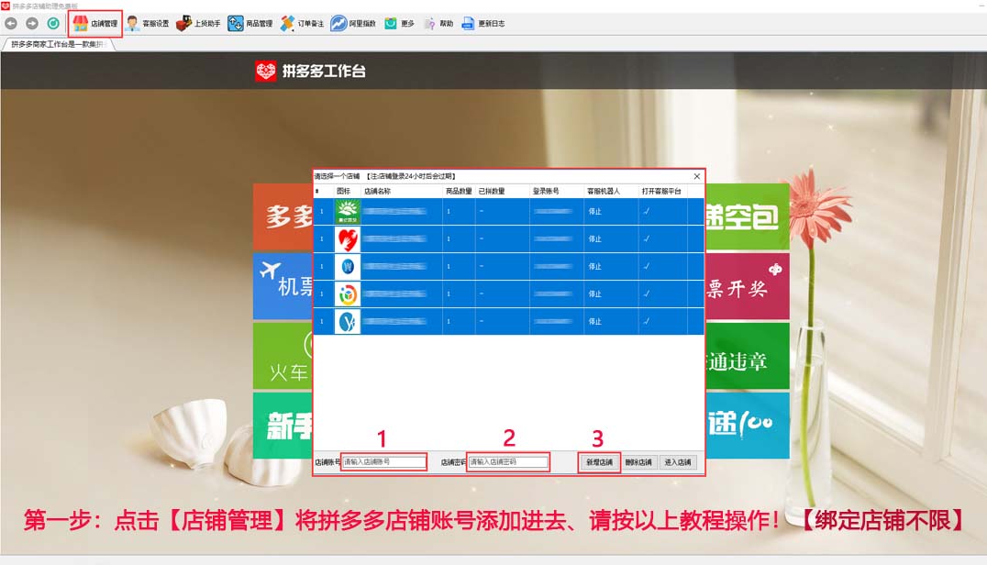
Task: Select the shop with the green sun icon
Action: [x=508, y=211]
